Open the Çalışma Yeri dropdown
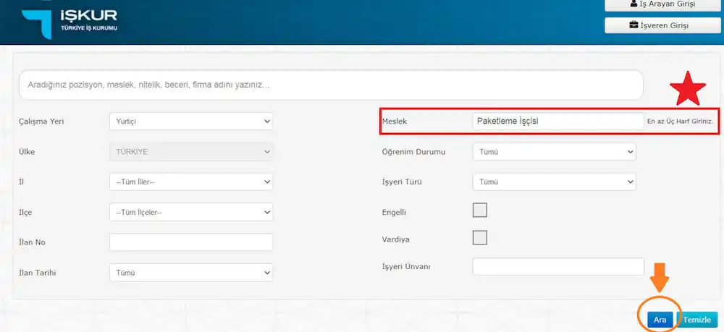Screen dimensions: 724x332 pyautogui.click(x=191, y=122)
